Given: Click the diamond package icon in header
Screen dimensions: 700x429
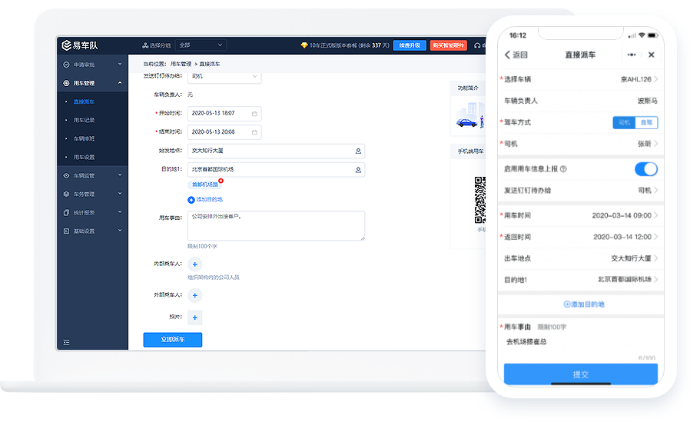Looking at the screenshot, I should 304,45.
